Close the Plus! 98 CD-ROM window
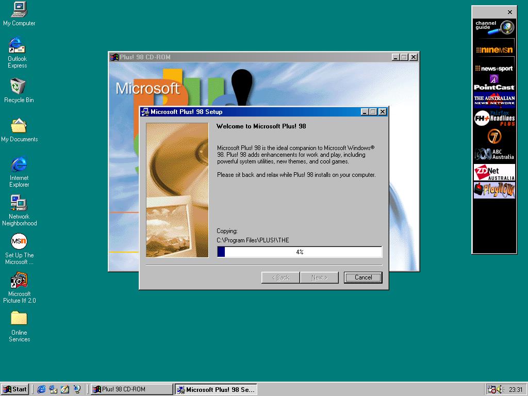This screenshot has width=528, height=396. 414,57
